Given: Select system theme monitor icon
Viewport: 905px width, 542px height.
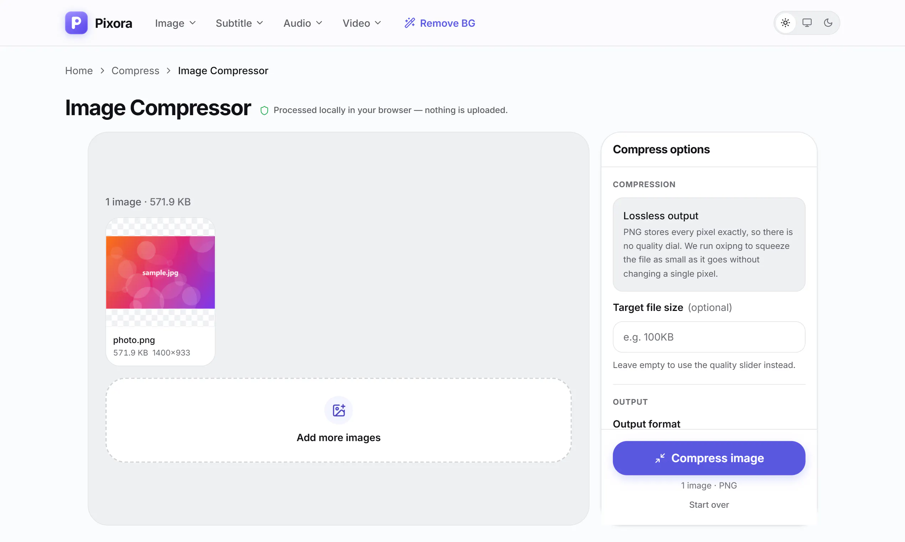Looking at the screenshot, I should click(x=807, y=23).
